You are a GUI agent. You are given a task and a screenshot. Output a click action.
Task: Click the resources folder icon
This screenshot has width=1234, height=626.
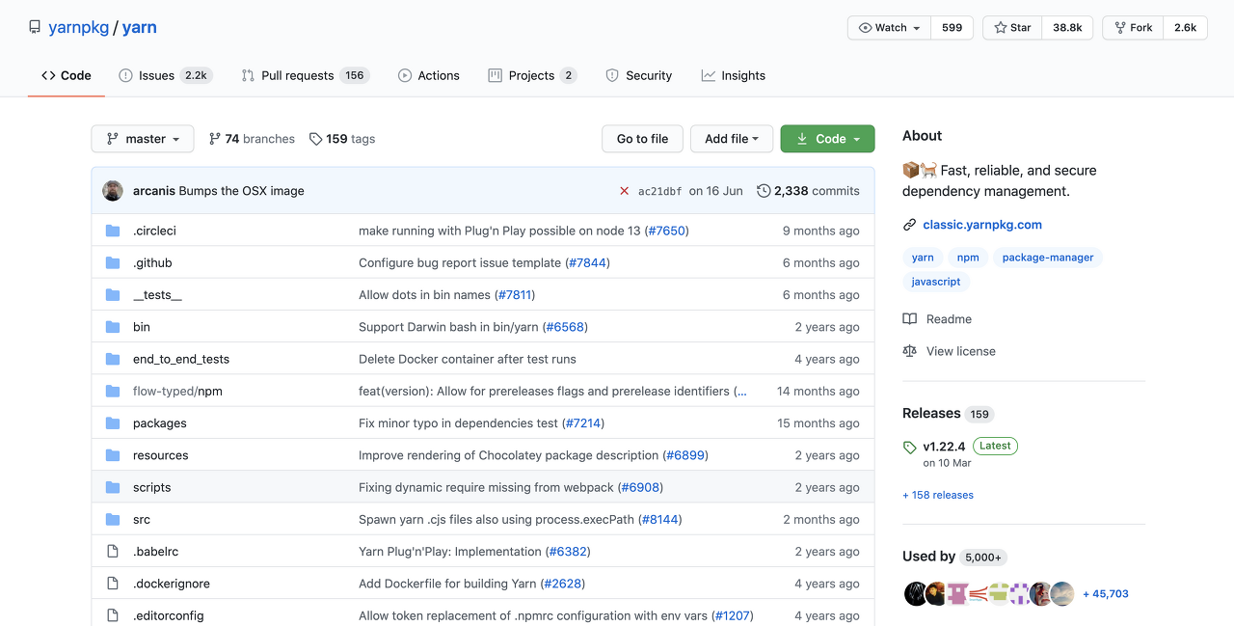113,455
